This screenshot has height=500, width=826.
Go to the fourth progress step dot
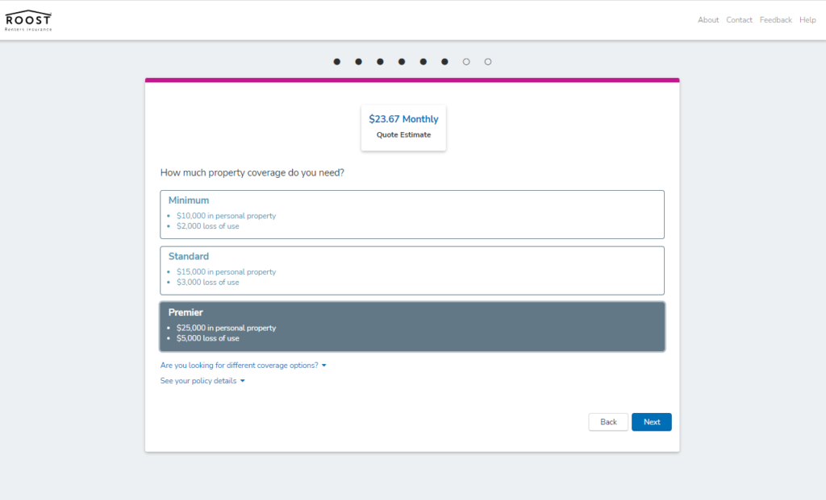click(402, 62)
